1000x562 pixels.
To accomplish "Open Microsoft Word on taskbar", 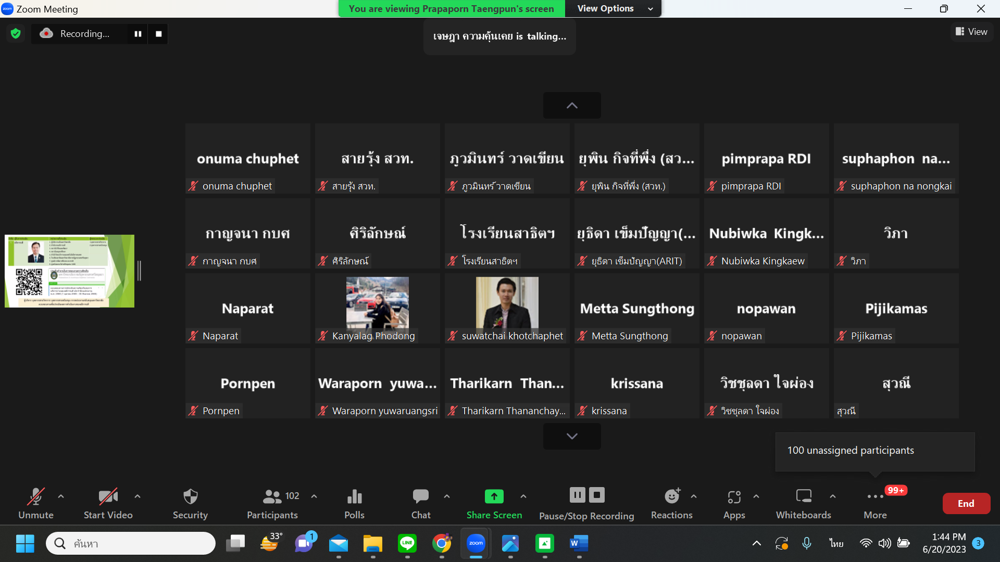I will point(579,544).
